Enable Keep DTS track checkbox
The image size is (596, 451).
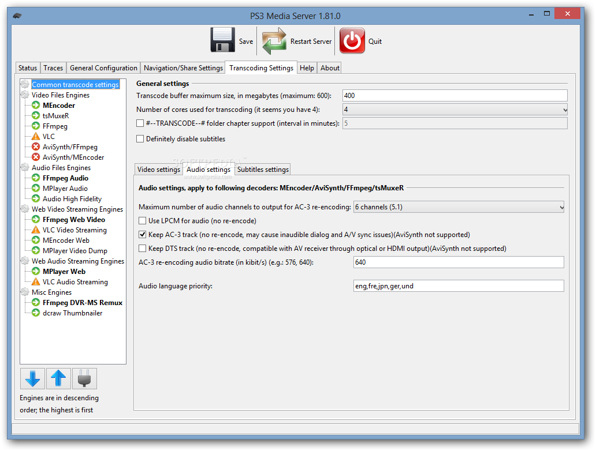point(143,248)
